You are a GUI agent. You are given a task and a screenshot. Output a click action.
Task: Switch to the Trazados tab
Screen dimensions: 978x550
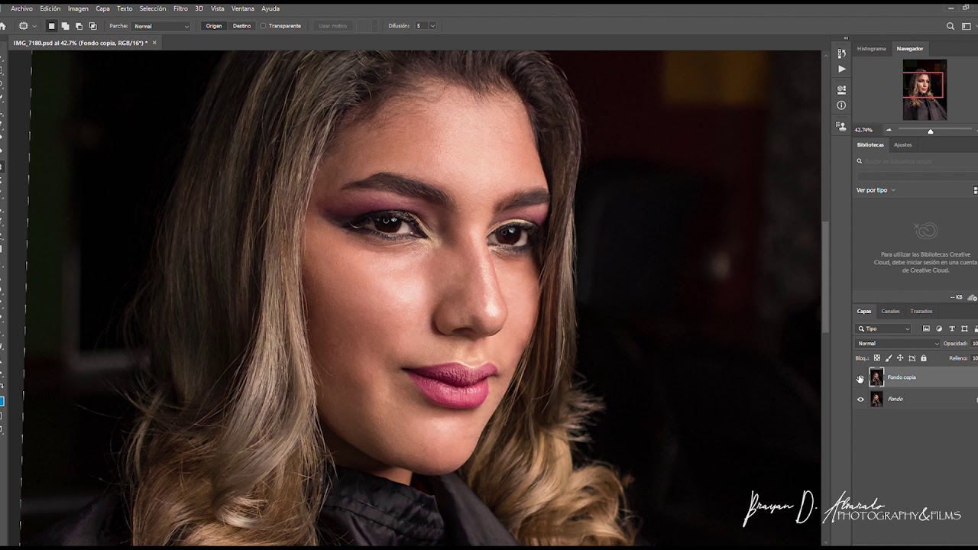[x=921, y=312]
